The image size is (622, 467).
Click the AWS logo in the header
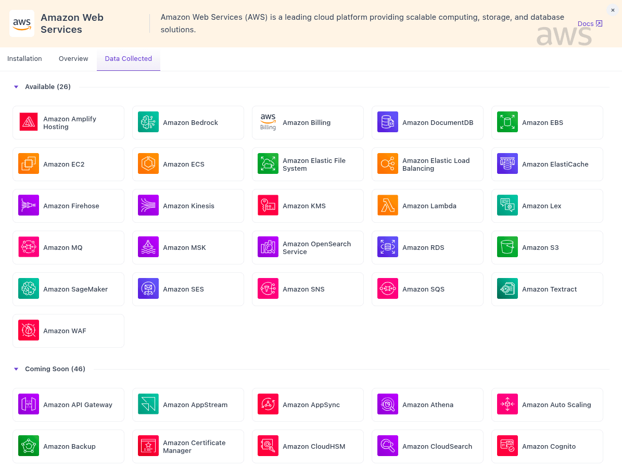point(21,23)
